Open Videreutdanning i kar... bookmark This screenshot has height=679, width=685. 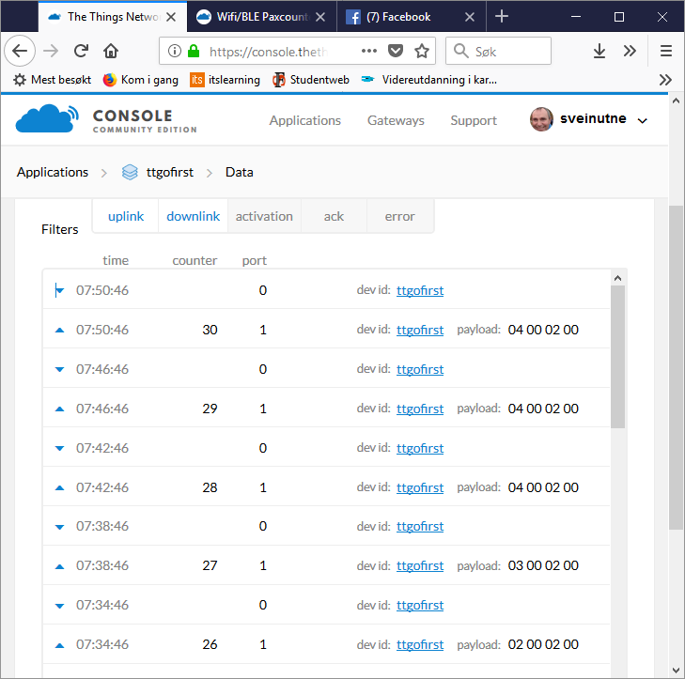point(429,80)
